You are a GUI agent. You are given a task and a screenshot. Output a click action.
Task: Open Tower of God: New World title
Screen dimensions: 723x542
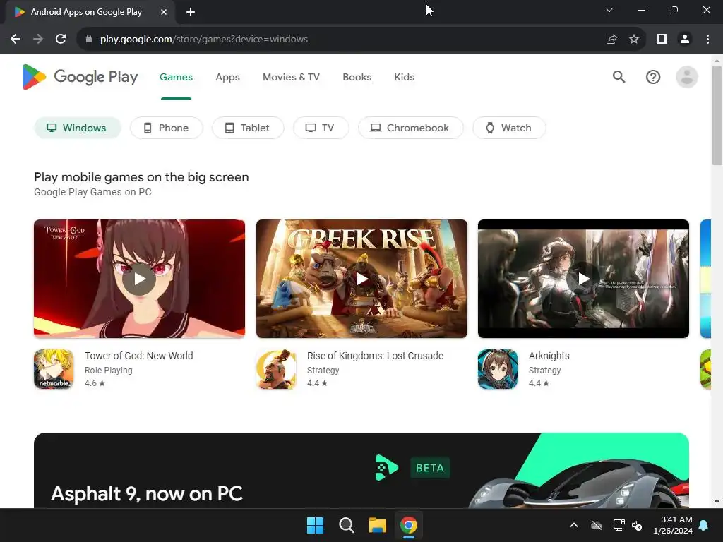139,356
